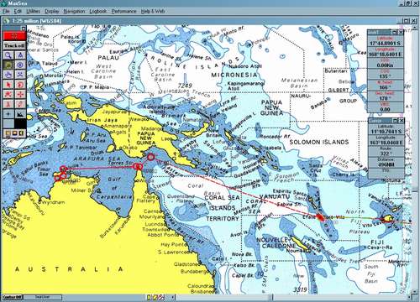The height and width of the screenshot is (302, 420).
Task: Click the circular target center tool
Action: click(20, 65)
